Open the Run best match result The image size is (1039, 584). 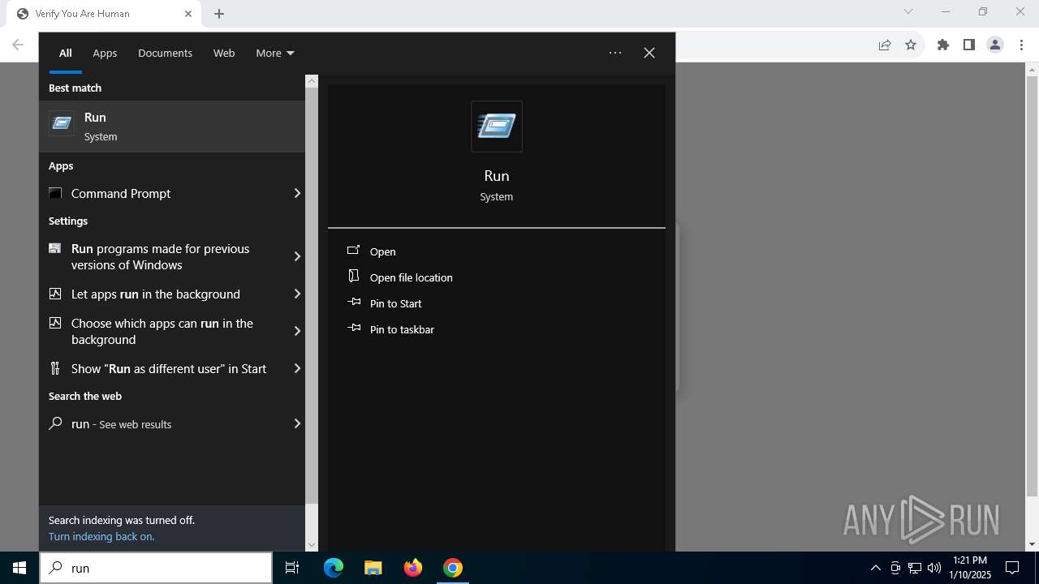tap(172, 127)
